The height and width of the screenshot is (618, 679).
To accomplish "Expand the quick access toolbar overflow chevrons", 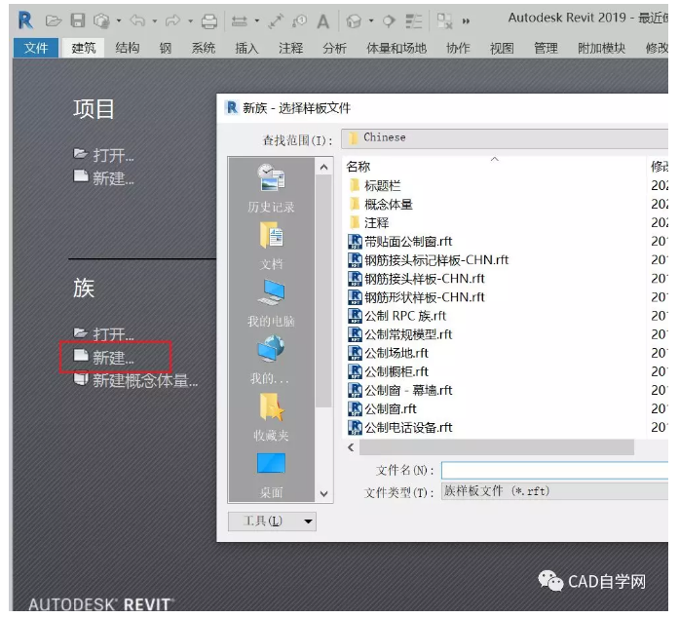I will (466, 20).
